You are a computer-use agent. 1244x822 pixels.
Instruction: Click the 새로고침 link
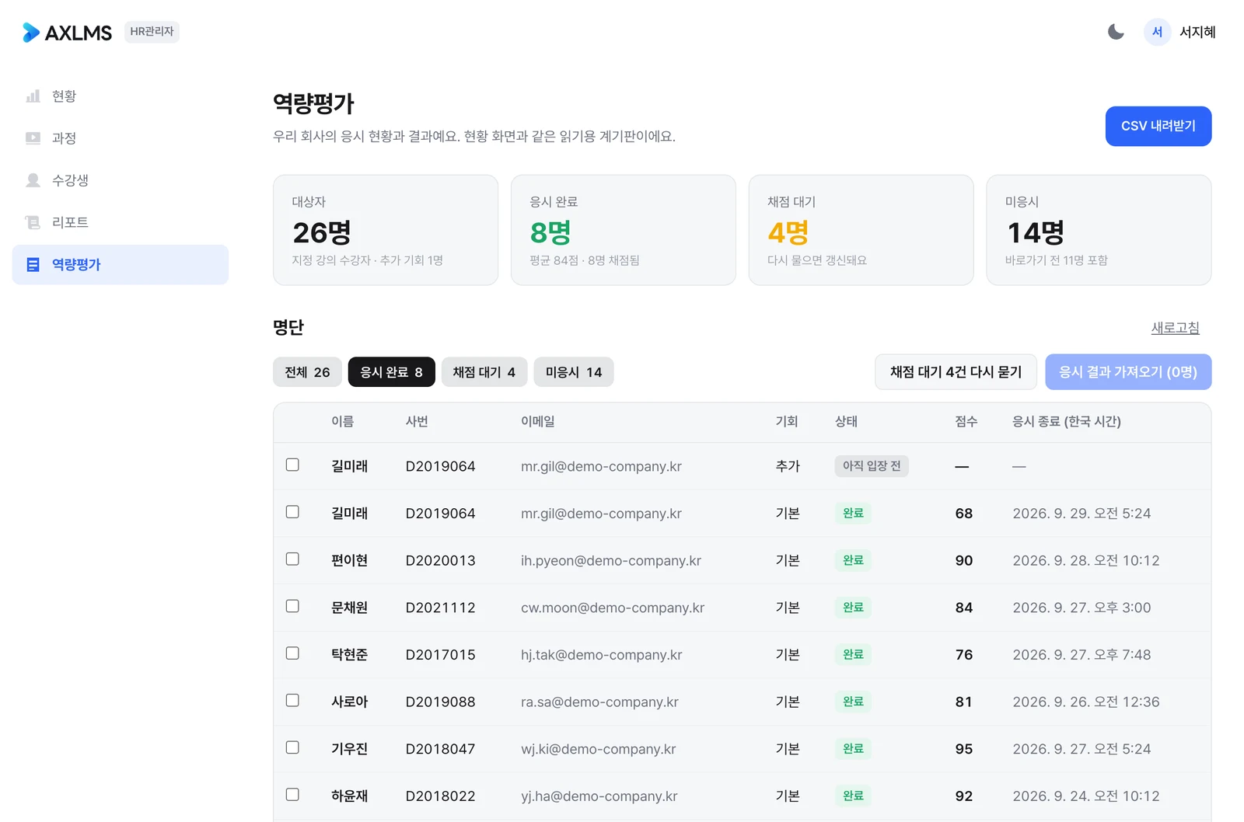click(x=1175, y=328)
